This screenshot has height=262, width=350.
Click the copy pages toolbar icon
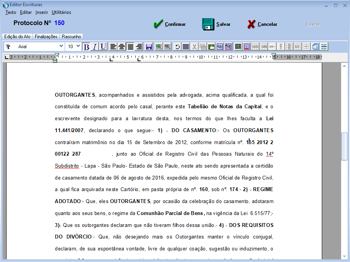[203, 47]
